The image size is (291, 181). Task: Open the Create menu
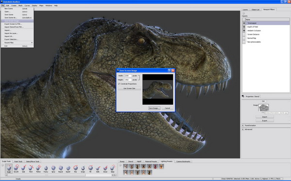[x=14, y=5]
